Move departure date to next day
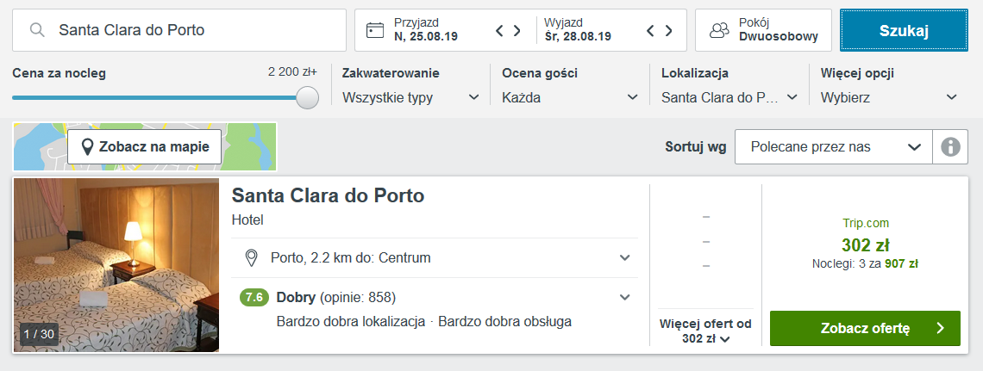This screenshot has height=371, width=983. 668,30
